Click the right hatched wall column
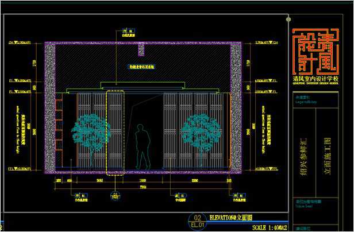This screenshot has width=354, height=232. tap(235, 107)
